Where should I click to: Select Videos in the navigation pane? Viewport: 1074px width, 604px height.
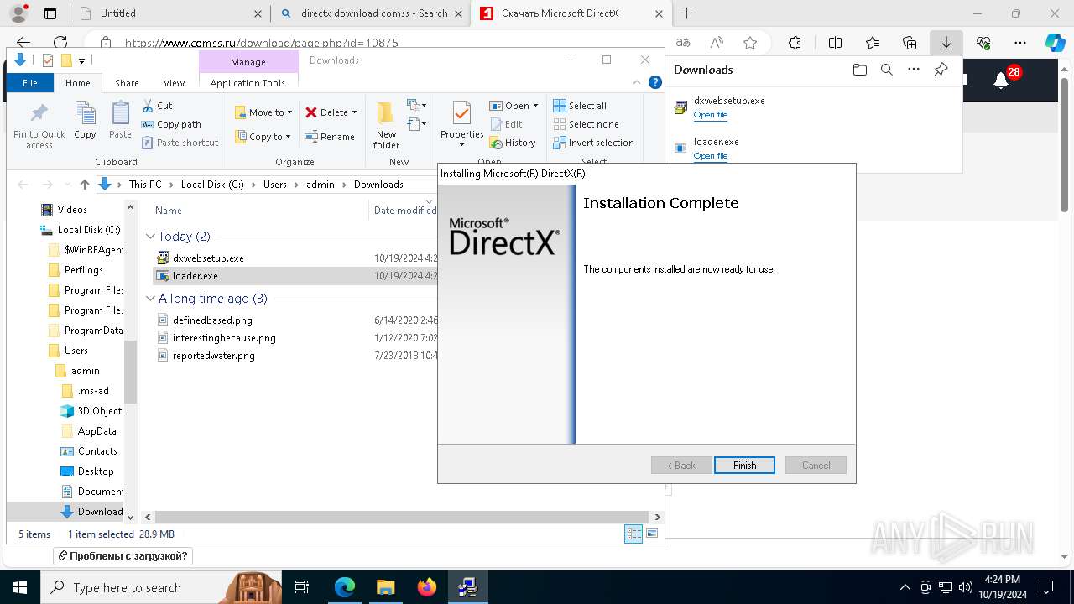(x=72, y=210)
